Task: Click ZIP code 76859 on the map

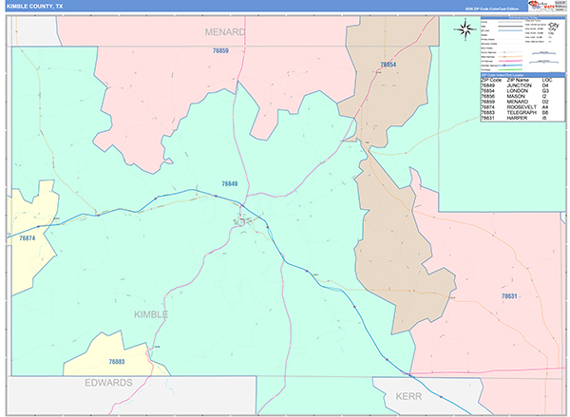Action: coord(220,51)
